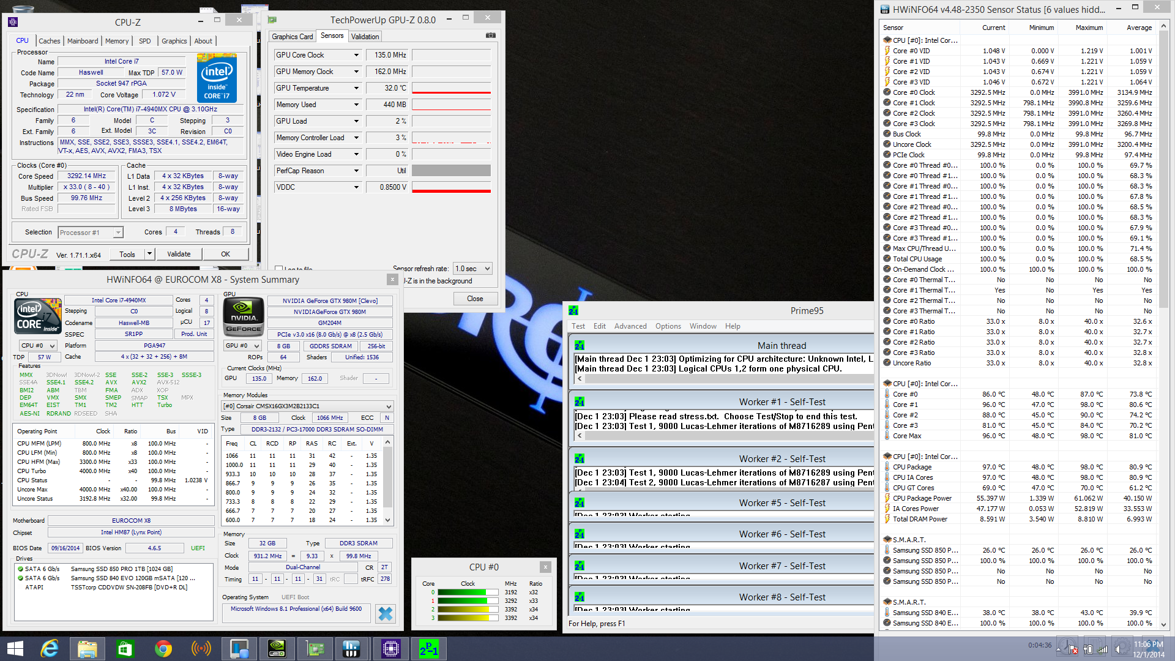Viewport: 1175px width, 661px height.
Task: Open Internet Explorer from the taskbar
Action: point(49,648)
